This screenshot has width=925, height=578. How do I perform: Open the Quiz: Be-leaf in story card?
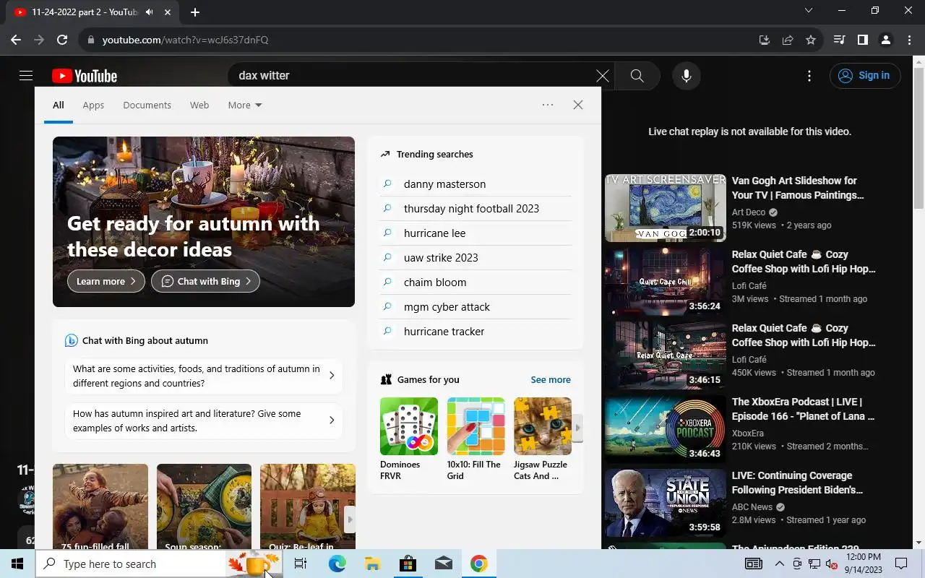(308, 506)
